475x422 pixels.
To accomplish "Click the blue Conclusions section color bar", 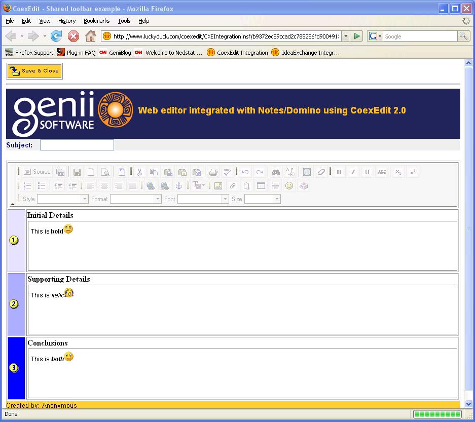I will [x=16, y=368].
